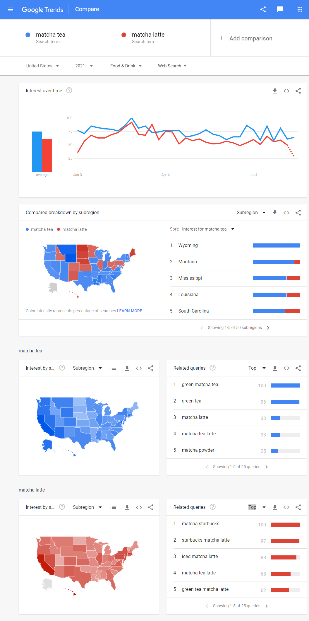This screenshot has width=309, height=621.
Task: Open the LEARN MORE link about color intensity
Action: [130, 311]
